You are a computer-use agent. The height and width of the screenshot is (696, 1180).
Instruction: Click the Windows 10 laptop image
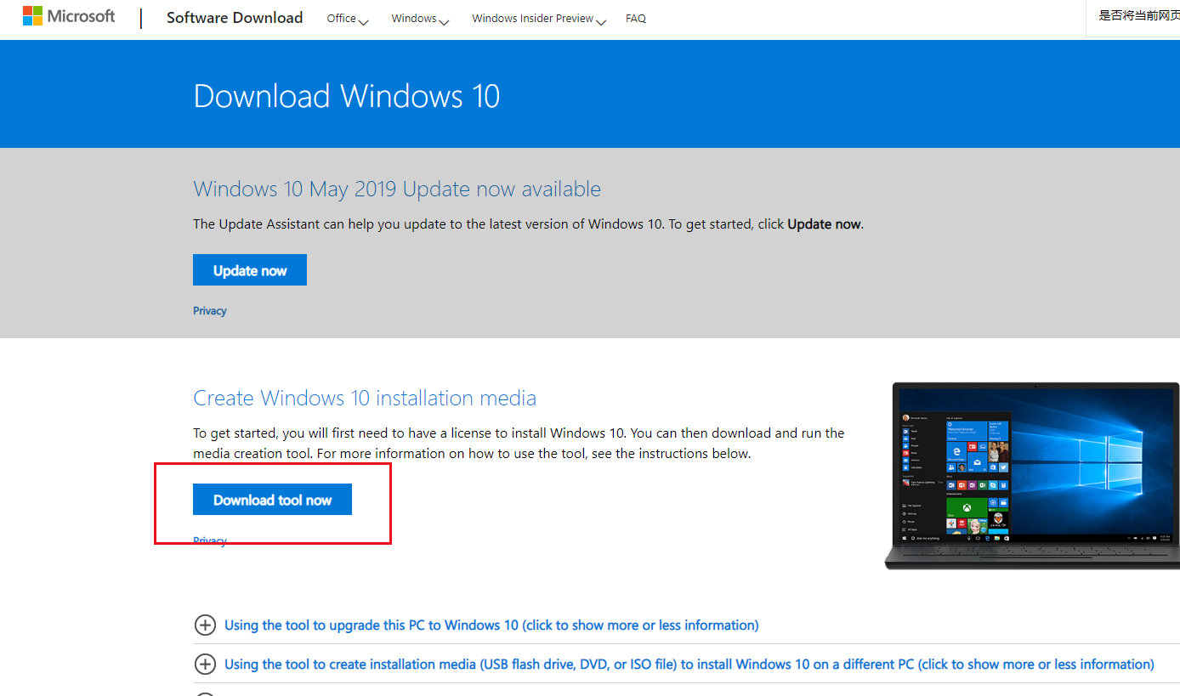[1032, 476]
